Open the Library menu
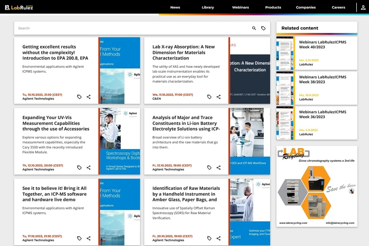369x246 pixels. (x=208, y=7)
